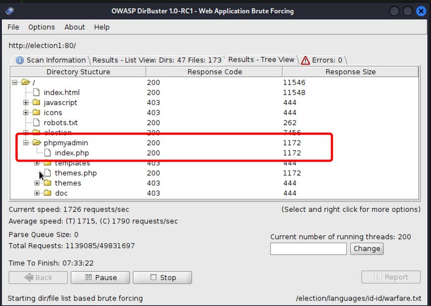This screenshot has width=431, height=306.
Task: Click the index.php file icon
Action: coord(48,153)
